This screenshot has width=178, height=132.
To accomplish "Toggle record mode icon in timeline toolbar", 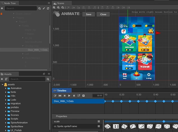I will [55, 96].
